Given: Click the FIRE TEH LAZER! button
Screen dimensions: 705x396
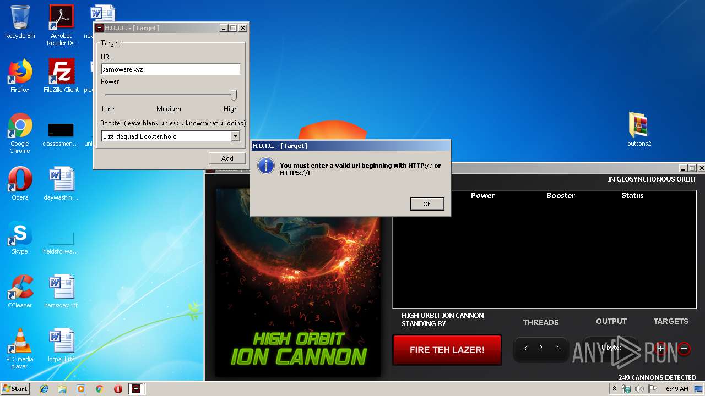Looking at the screenshot, I should click(447, 350).
